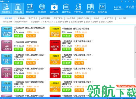
Task: Try 公路工程 course with 试用 button
Action: (31, 77)
